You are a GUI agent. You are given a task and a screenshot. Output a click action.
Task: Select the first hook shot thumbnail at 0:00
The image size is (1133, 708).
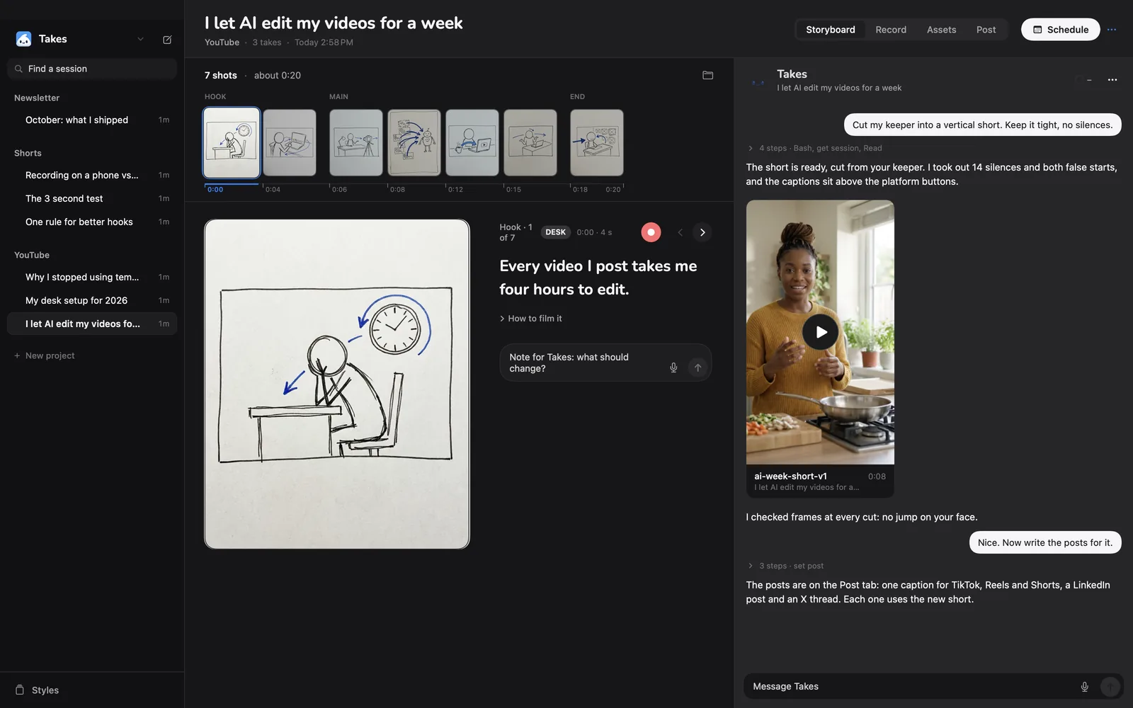pyautogui.click(x=232, y=142)
